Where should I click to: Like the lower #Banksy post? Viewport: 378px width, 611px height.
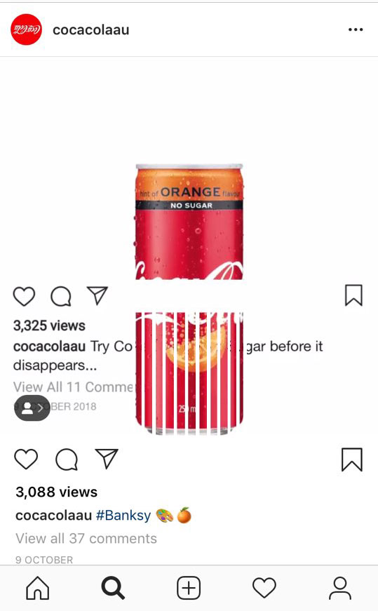click(x=26, y=459)
